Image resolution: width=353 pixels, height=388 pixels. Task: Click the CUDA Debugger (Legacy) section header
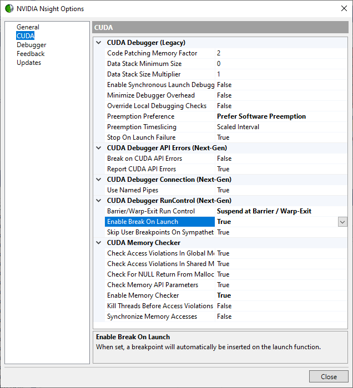pyautogui.click(x=146, y=43)
